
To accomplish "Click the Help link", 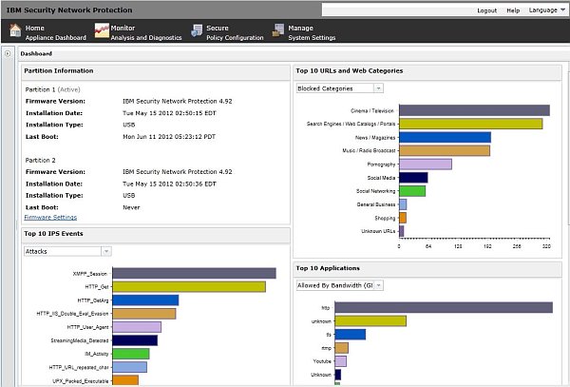I will 513,10.
